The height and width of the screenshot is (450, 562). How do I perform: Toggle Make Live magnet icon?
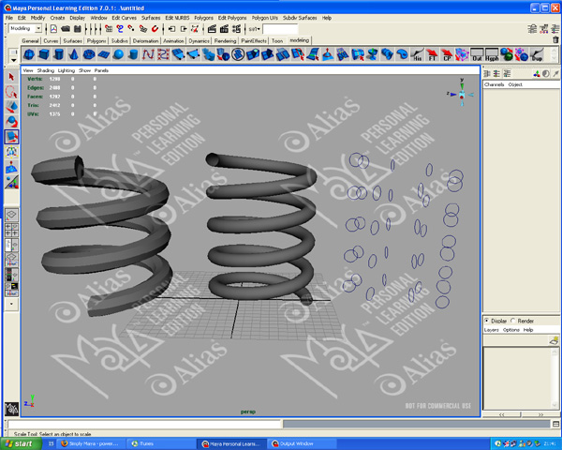tap(155, 29)
